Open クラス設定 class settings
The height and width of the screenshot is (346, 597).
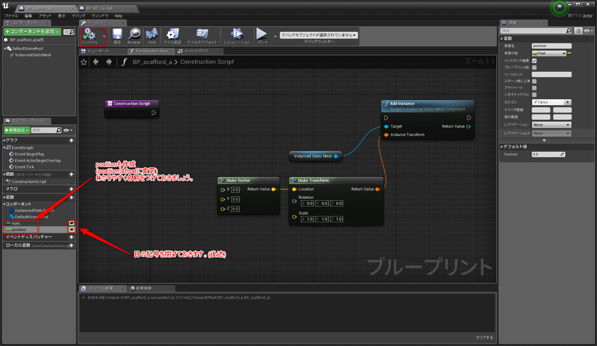(x=173, y=36)
